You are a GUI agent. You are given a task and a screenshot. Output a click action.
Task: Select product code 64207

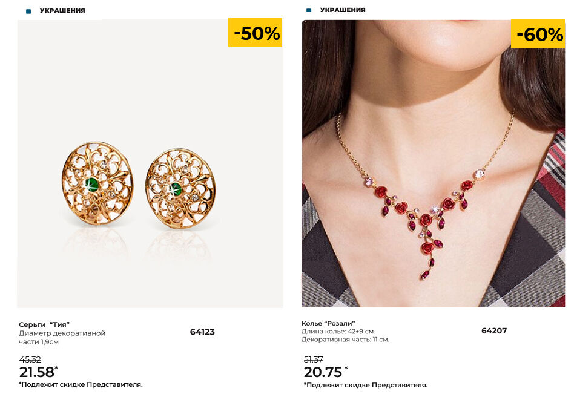click(494, 330)
